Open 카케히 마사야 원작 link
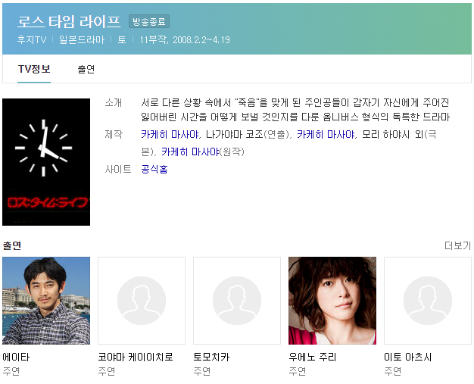 190,151
